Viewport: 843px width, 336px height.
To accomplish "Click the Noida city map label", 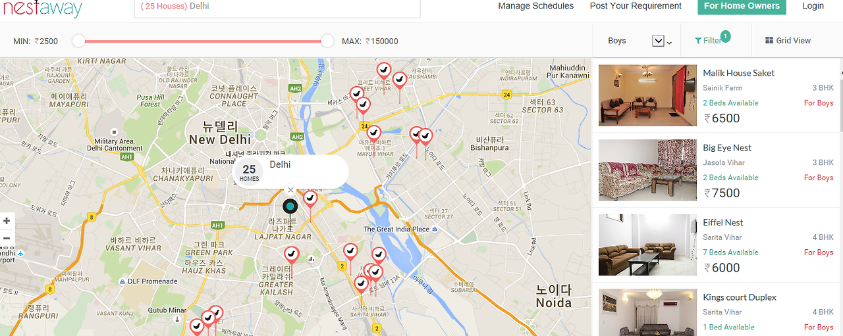I will (553, 297).
